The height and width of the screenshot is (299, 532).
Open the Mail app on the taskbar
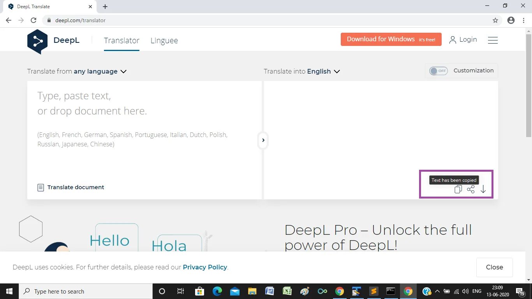234,291
